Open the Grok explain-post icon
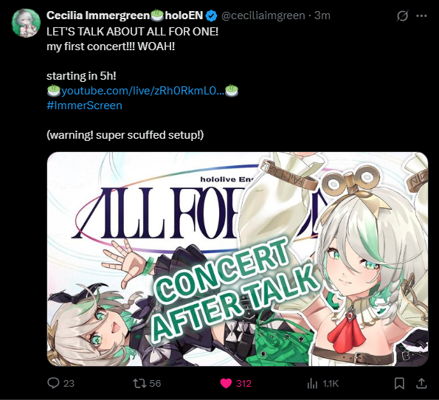 click(x=402, y=16)
